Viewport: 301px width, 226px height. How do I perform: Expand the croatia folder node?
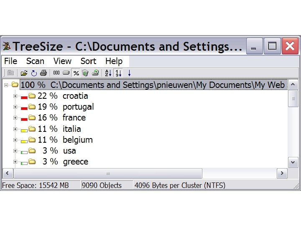click(15, 96)
